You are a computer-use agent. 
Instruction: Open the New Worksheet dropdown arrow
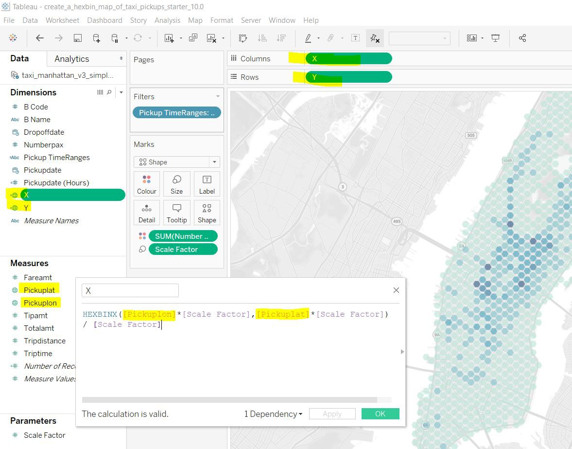coord(181,38)
